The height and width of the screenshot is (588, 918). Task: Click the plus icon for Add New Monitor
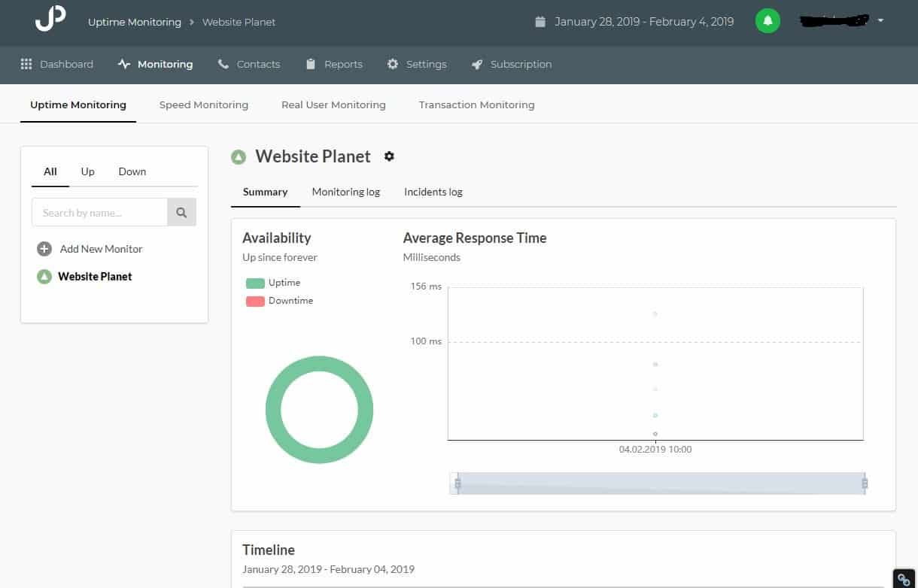point(44,249)
